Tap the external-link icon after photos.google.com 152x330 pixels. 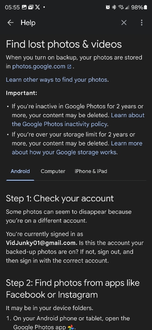pyautogui.click(x=69, y=67)
